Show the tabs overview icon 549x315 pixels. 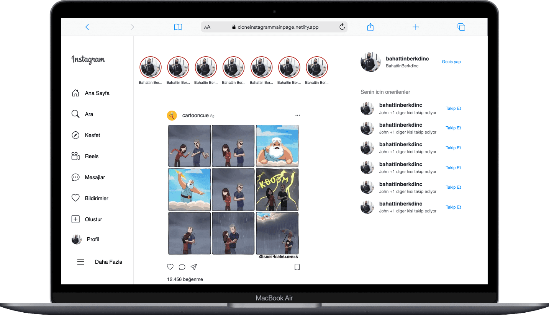coord(461,27)
